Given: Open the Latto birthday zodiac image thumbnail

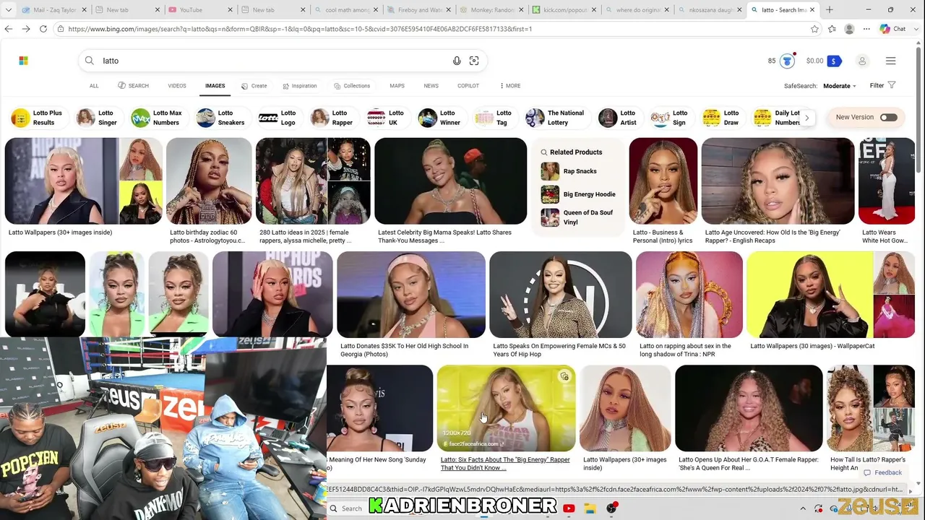Looking at the screenshot, I should 209,181.
